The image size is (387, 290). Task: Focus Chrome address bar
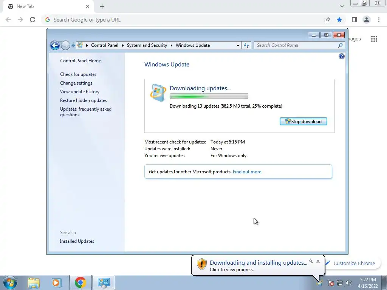click(x=183, y=20)
